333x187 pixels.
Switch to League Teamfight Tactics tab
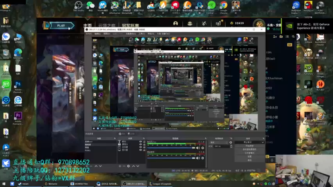[107, 26]
